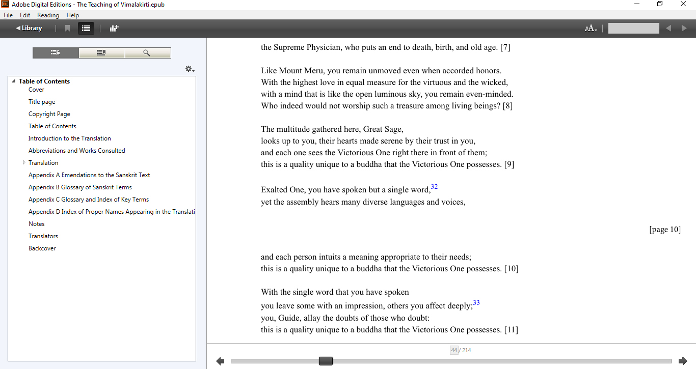The image size is (696, 369).
Task: Click the line "Like Mount Meru, you remain unmoved"
Action: tap(381, 71)
